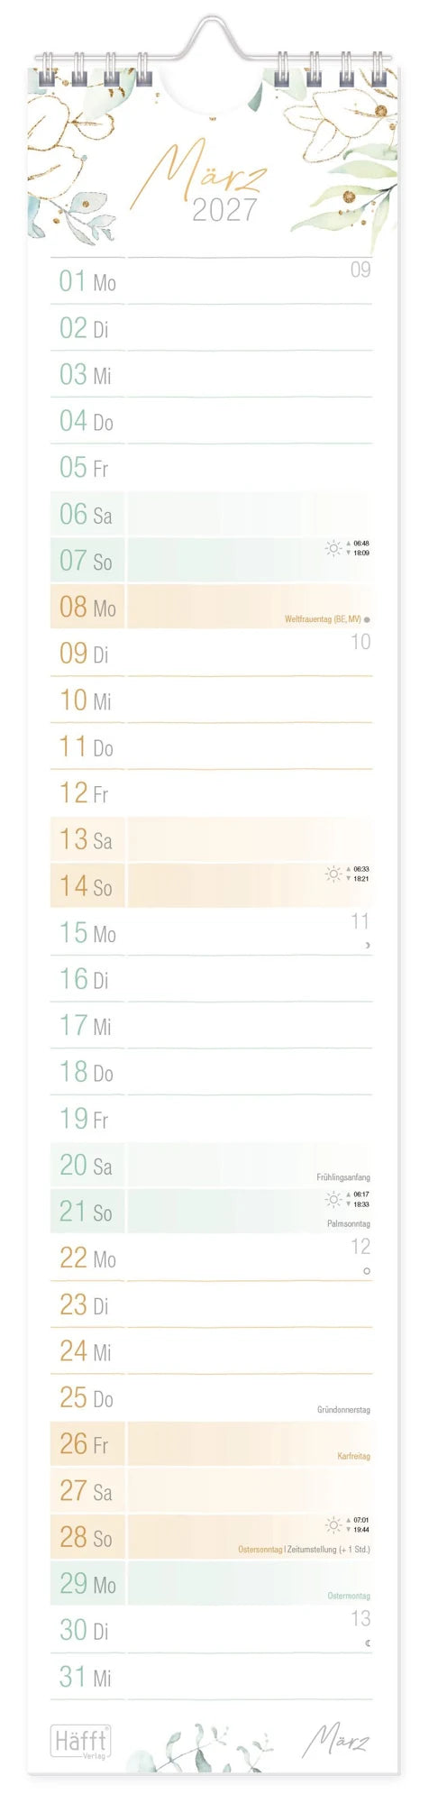
Task: Select the Weltfrauentag (BE, MV) label
Action: (x=323, y=619)
